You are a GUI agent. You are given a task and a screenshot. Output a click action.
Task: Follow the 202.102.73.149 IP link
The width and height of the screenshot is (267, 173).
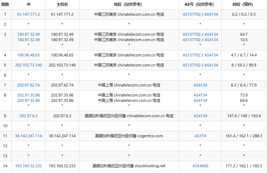tap(29, 65)
